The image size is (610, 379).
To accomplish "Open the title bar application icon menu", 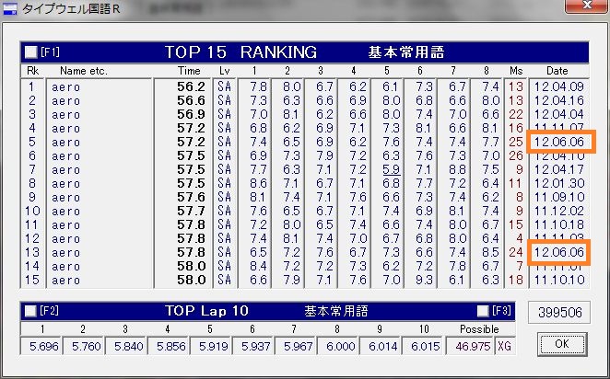I will coord(10,8).
